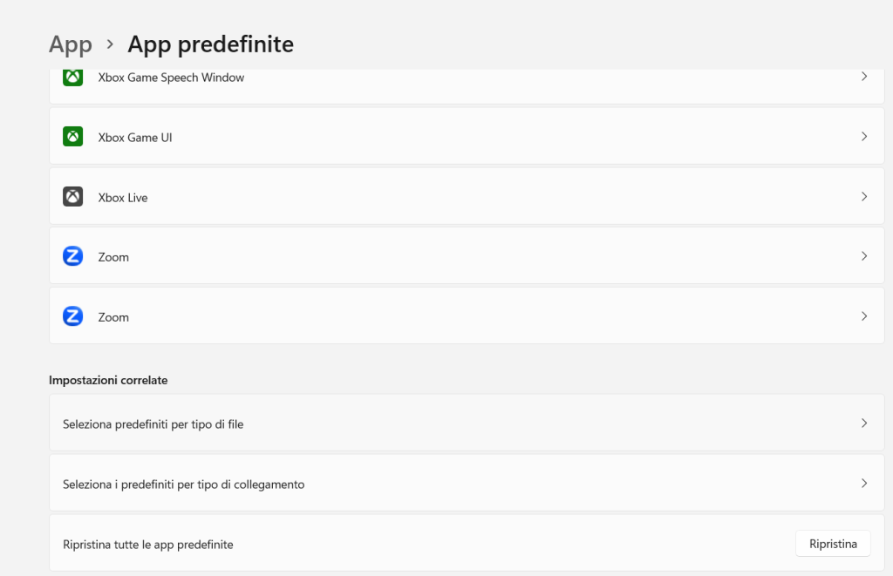The width and height of the screenshot is (893, 576).
Task: Click chevron on first Zoom row
Action: click(864, 256)
